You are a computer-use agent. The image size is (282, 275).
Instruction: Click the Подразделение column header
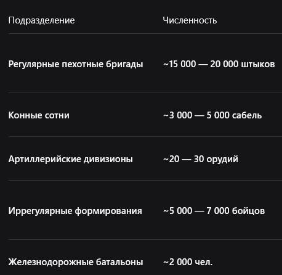(x=41, y=20)
